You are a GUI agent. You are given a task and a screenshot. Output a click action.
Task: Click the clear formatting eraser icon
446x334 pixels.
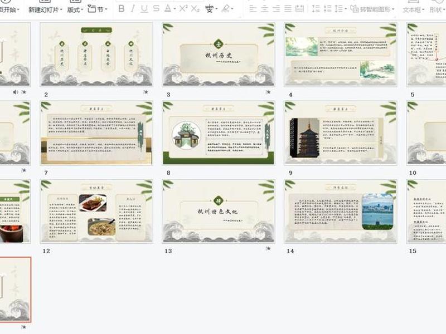tap(225, 9)
